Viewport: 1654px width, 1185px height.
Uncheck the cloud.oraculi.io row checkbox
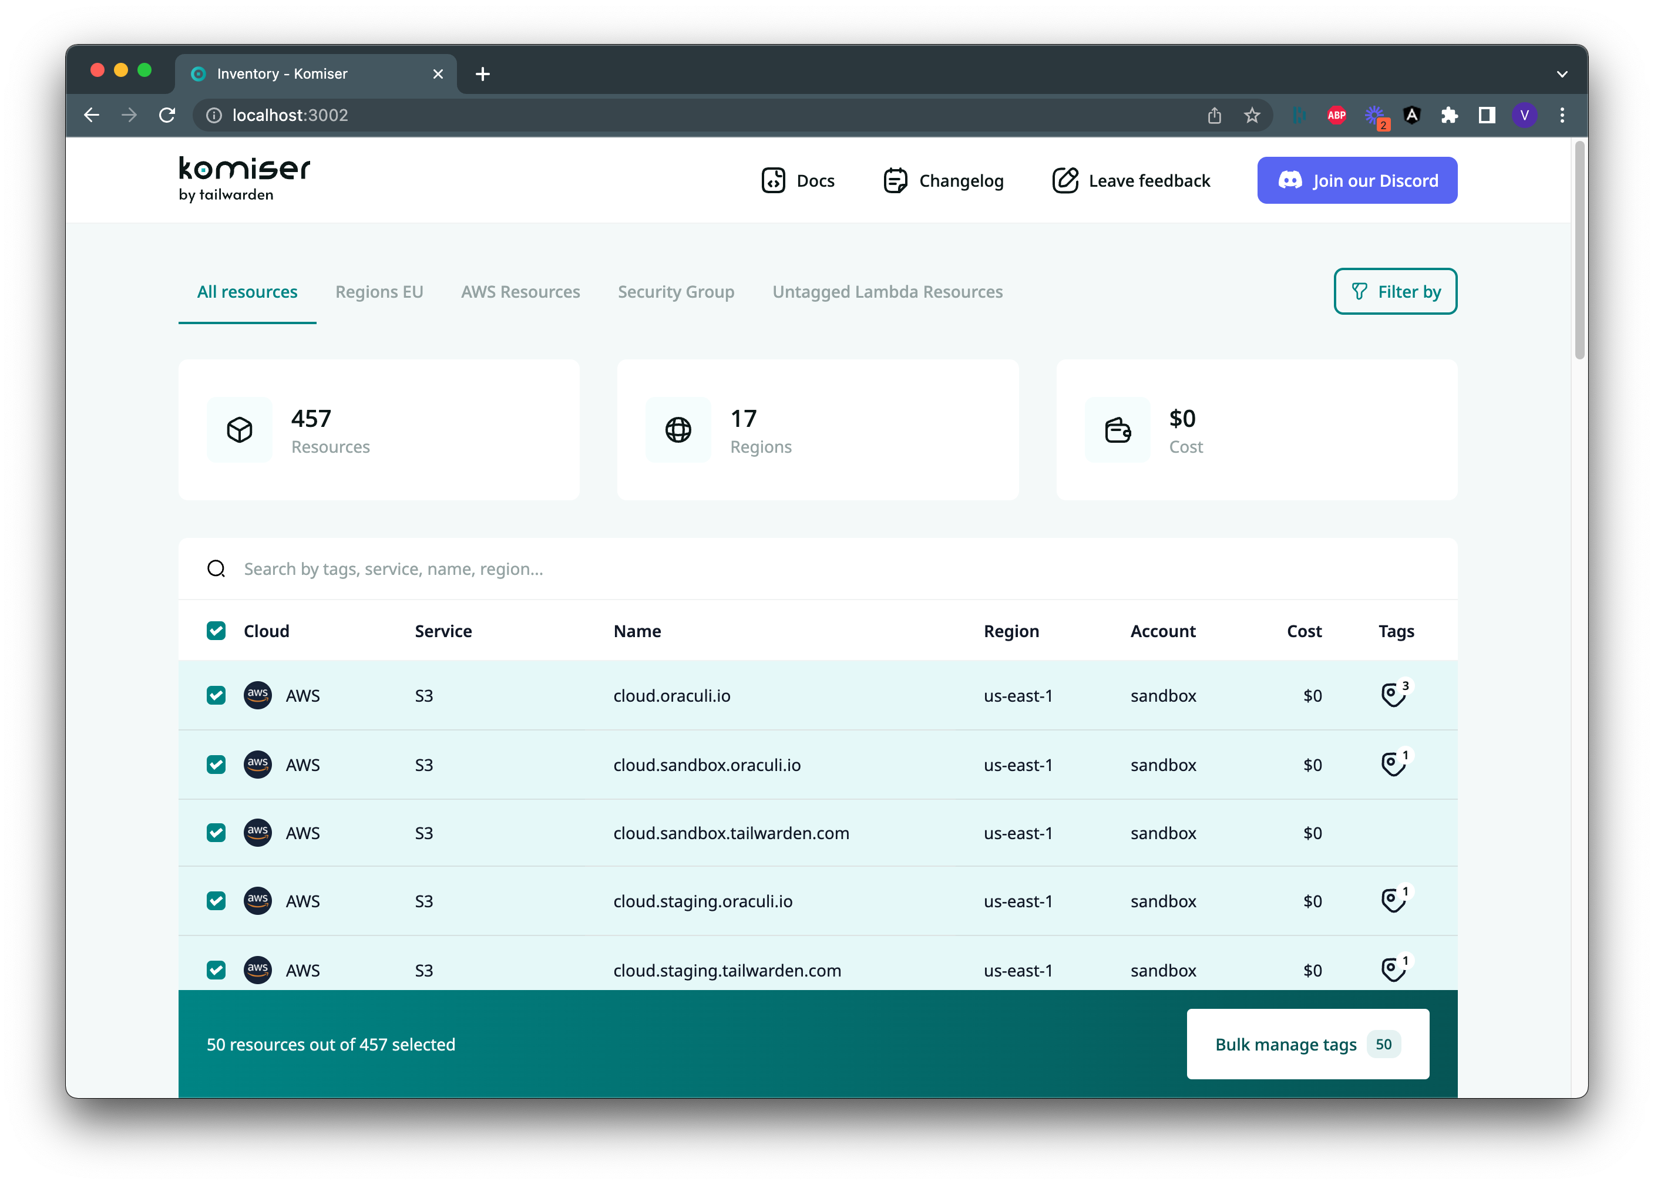click(x=216, y=695)
